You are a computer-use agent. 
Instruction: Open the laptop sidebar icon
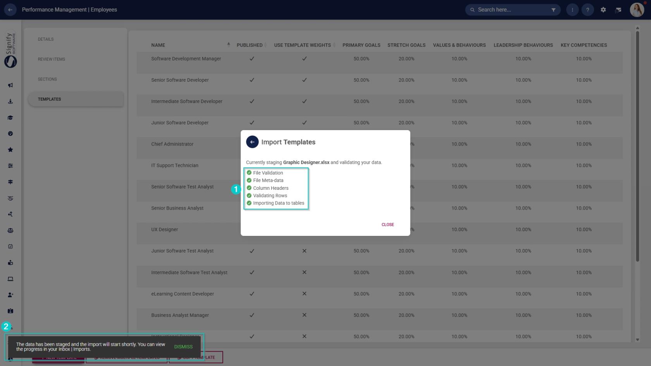[x=10, y=279]
